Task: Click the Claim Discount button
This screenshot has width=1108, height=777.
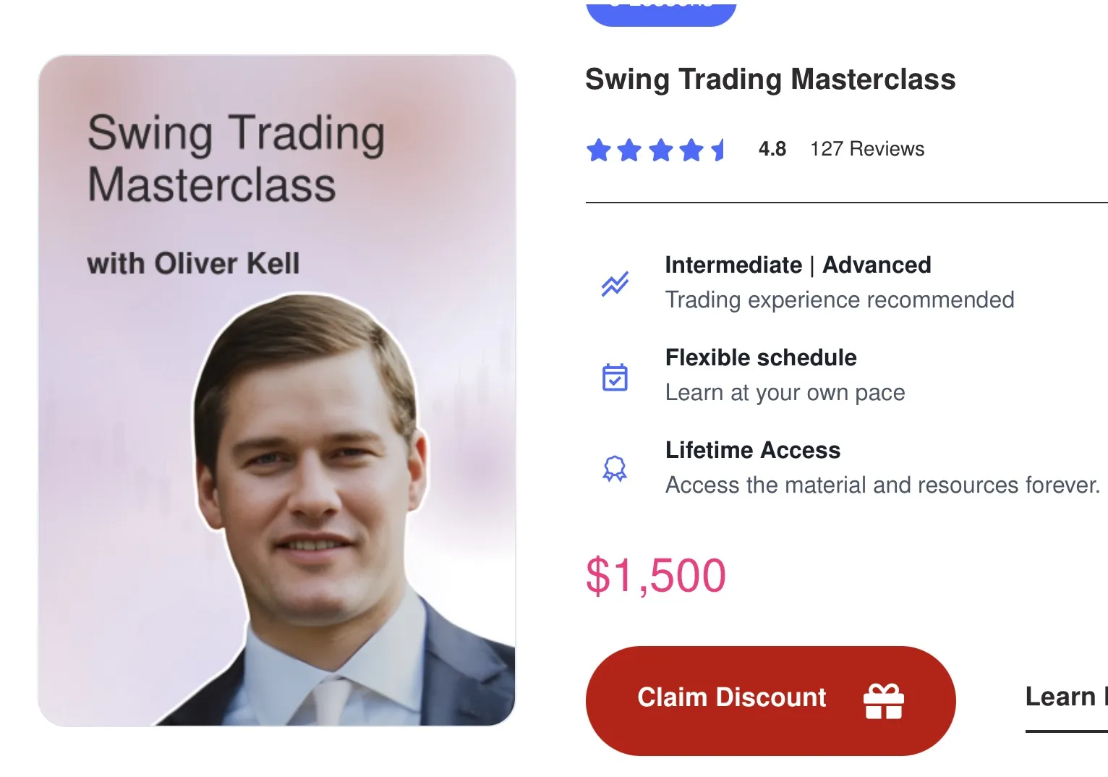Action: click(x=731, y=698)
